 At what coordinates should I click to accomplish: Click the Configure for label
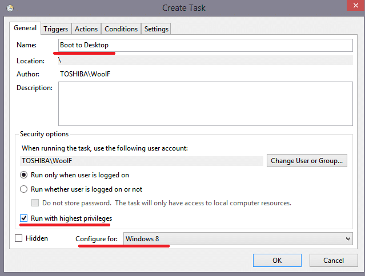(x=97, y=239)
